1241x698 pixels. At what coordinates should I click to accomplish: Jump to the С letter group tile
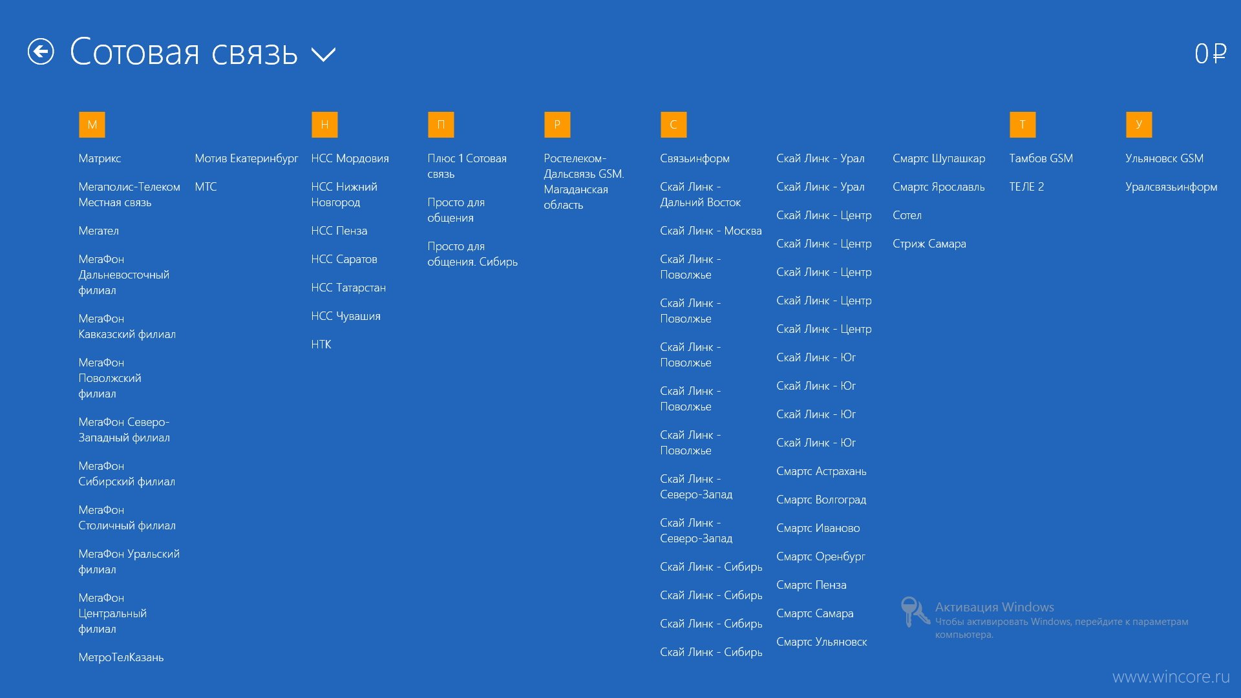674,125
